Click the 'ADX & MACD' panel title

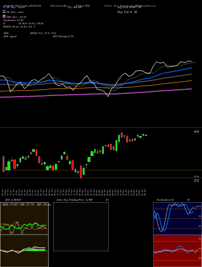click(x=13, y=200)
